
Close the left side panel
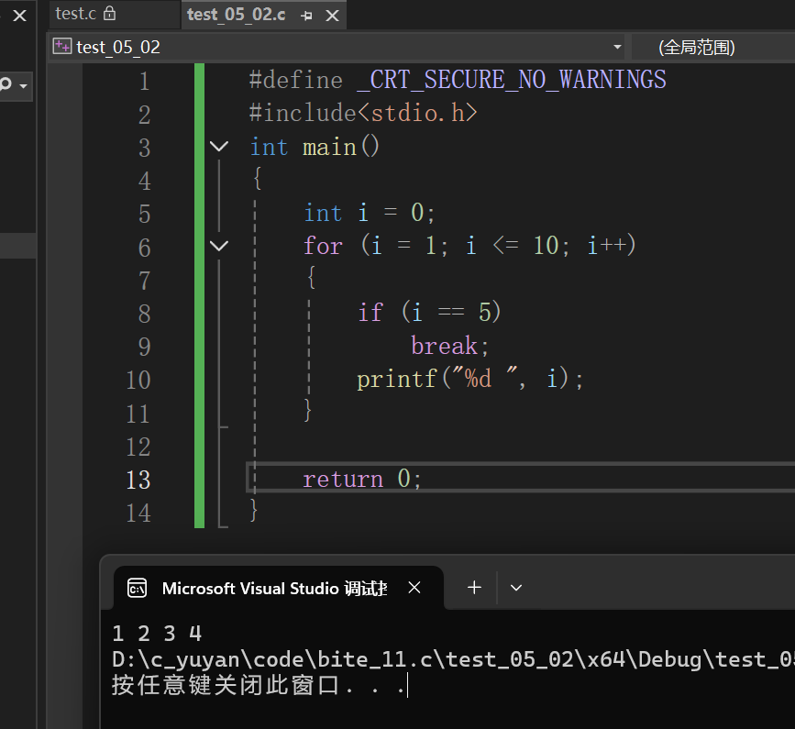pyautogui.click(x=20, y=16)
